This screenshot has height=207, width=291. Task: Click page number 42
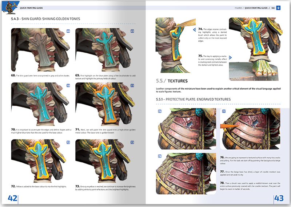pyautogui.click(x=12, y=198)
